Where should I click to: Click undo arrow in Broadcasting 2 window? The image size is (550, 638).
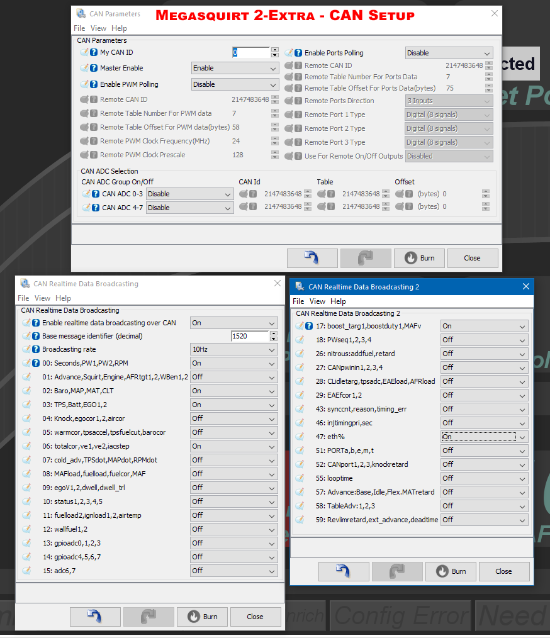[344, 571]
